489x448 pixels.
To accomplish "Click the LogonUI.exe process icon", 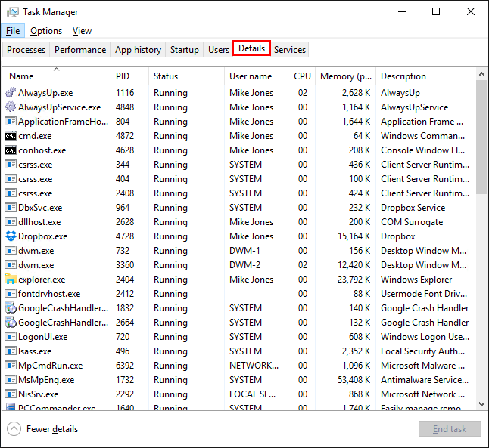I will 11,336.
